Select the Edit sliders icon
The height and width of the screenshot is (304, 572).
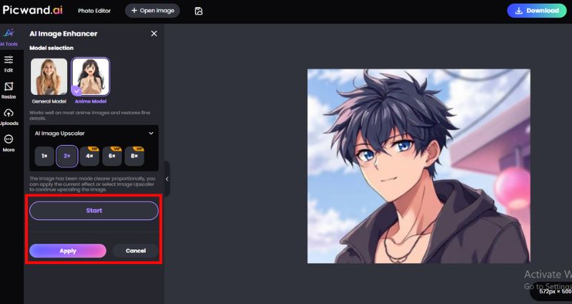[9, 60]
